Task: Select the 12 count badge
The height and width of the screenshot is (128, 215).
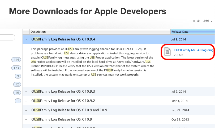Action: click(x=17, y=84)
